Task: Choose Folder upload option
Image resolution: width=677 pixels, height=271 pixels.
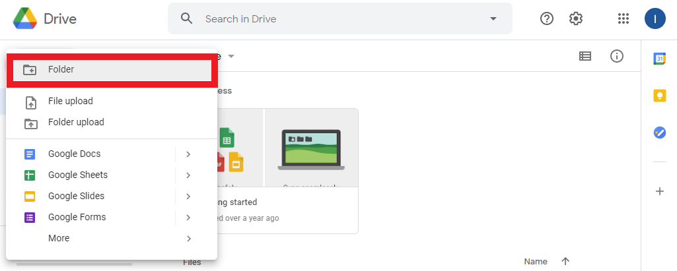Action: coord(112,123)
